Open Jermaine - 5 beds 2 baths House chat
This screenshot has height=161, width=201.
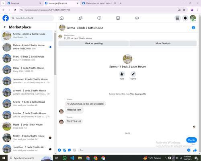tap(27, 81)
